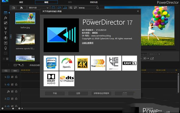
Task: Open the media content dropdown
Action: [x=39, y=8]
